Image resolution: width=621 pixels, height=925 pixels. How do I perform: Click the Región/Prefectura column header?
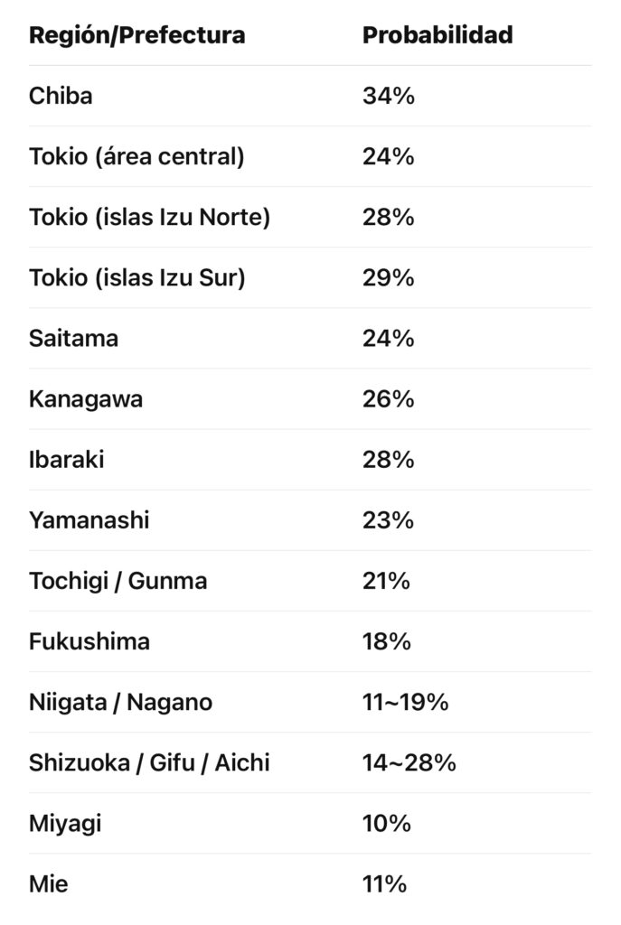tap(136, 35)
